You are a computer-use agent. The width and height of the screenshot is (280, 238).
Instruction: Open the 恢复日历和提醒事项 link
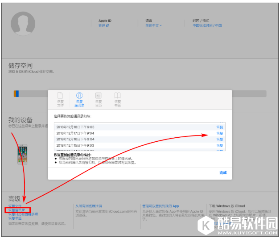tap(23, 214)
